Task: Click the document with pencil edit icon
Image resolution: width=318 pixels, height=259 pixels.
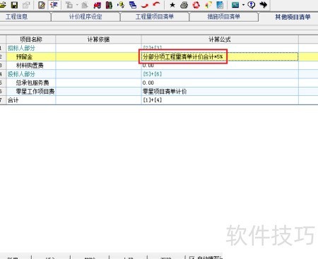Action: [x=42, y=5]
